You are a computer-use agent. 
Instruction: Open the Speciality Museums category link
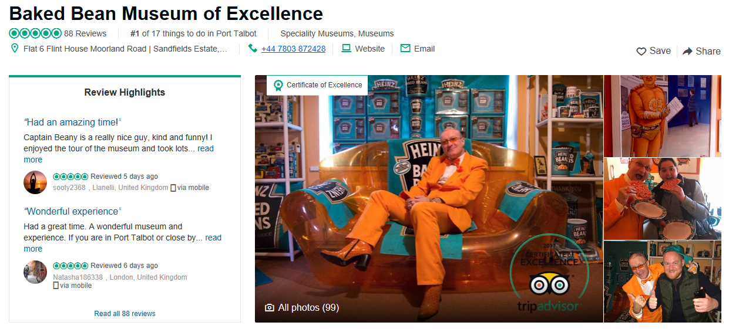(317, 33)
